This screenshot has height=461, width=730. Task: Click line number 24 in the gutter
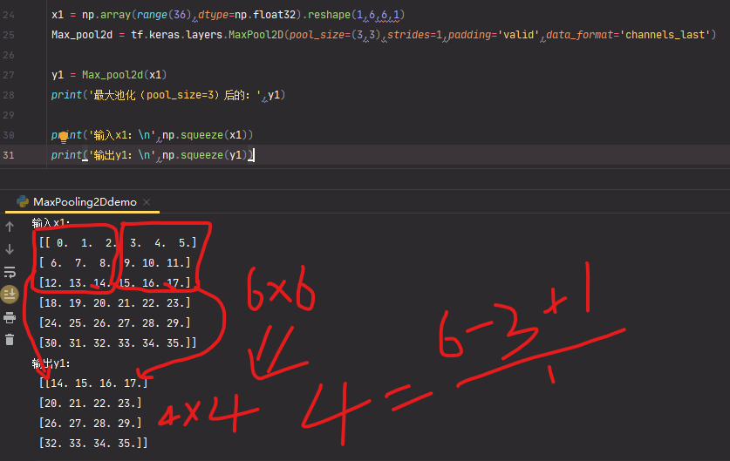(x=9, y=15)
